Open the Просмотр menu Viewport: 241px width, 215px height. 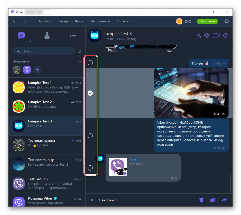tap(45, 21)
